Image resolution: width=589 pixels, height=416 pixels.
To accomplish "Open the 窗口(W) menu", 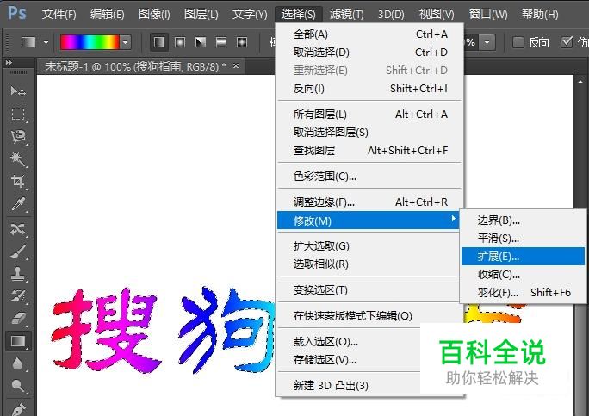I will [x=488, y=15].
